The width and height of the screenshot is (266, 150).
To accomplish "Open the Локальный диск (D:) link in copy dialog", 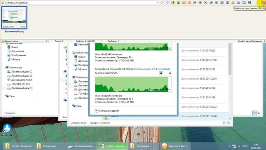I will tap(144, 69).
